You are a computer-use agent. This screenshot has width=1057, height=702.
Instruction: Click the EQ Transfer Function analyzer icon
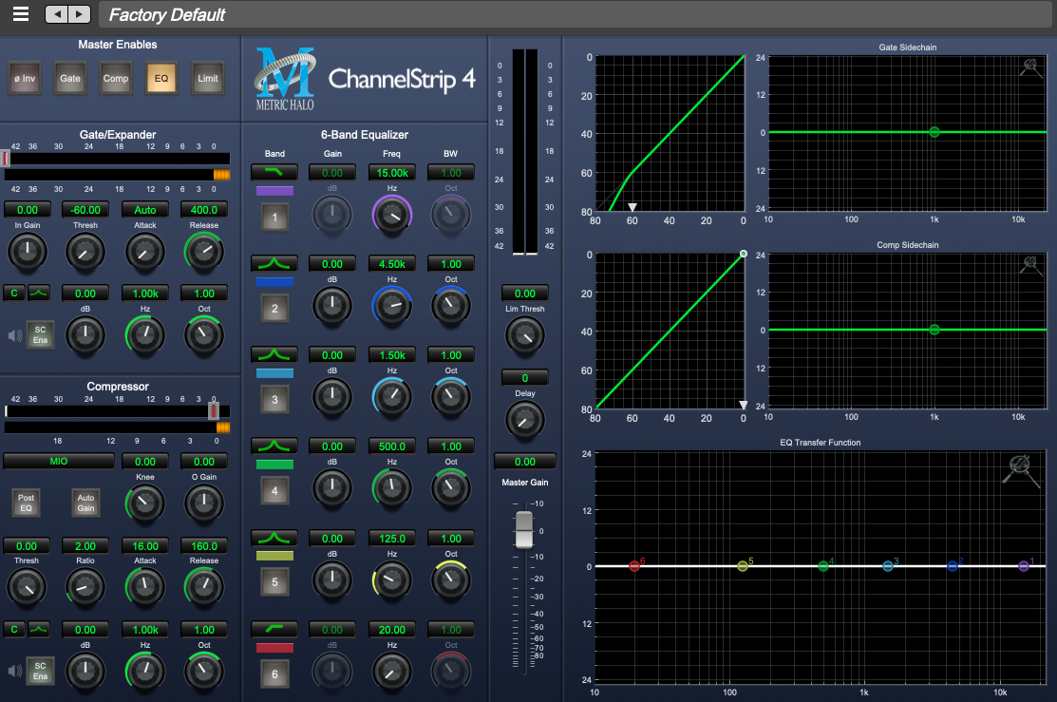1019,471
